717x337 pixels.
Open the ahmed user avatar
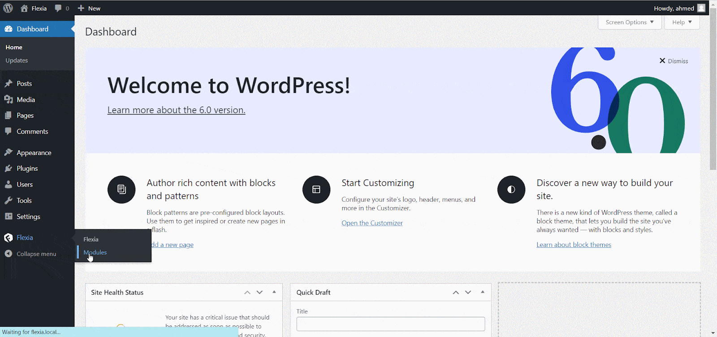pyautogui.click(x=701, y=8)
